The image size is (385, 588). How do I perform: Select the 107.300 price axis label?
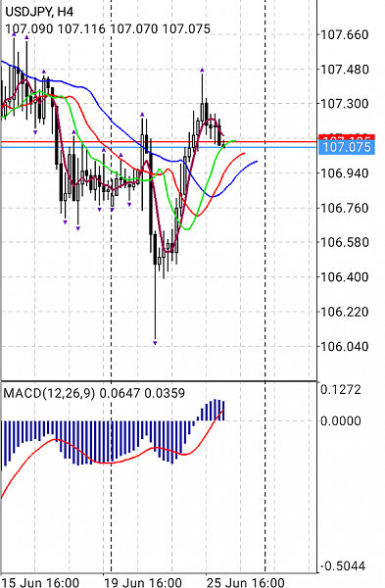(x=345, y=104)
